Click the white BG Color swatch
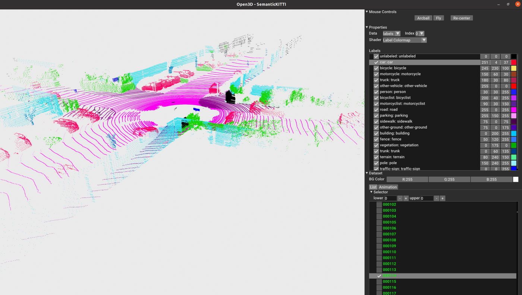This screenshot has height=295, width=522. [516, 179]
